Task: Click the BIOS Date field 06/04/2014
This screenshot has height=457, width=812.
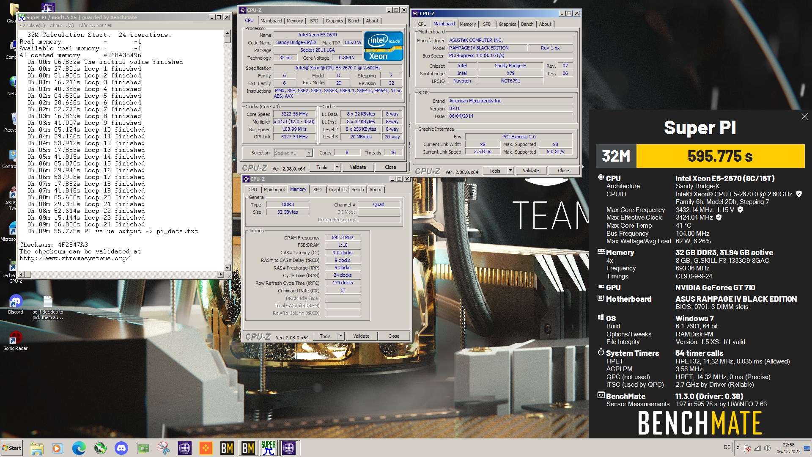Action: (510, 116)
